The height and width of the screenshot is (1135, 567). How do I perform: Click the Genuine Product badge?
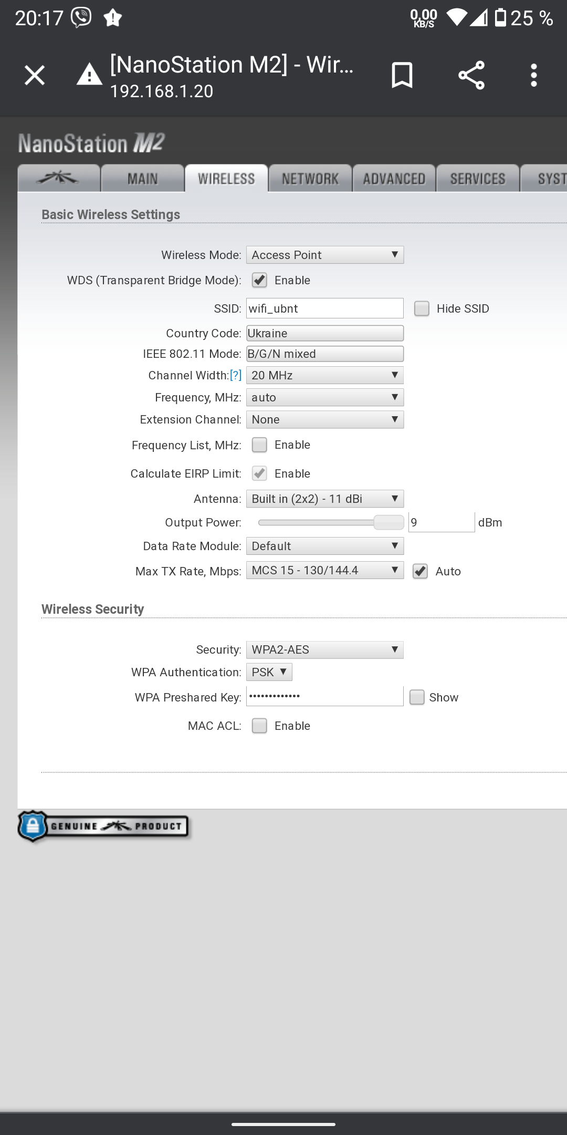point(103,826)
